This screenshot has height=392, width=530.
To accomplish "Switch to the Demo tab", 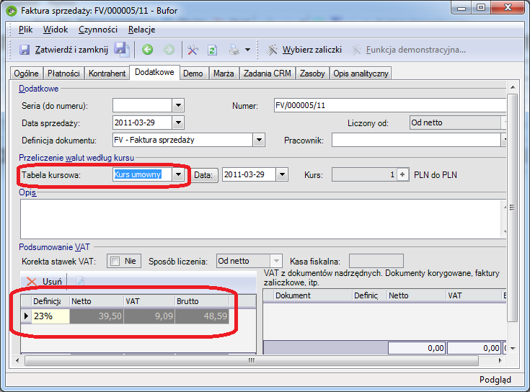I will point(193,73).
